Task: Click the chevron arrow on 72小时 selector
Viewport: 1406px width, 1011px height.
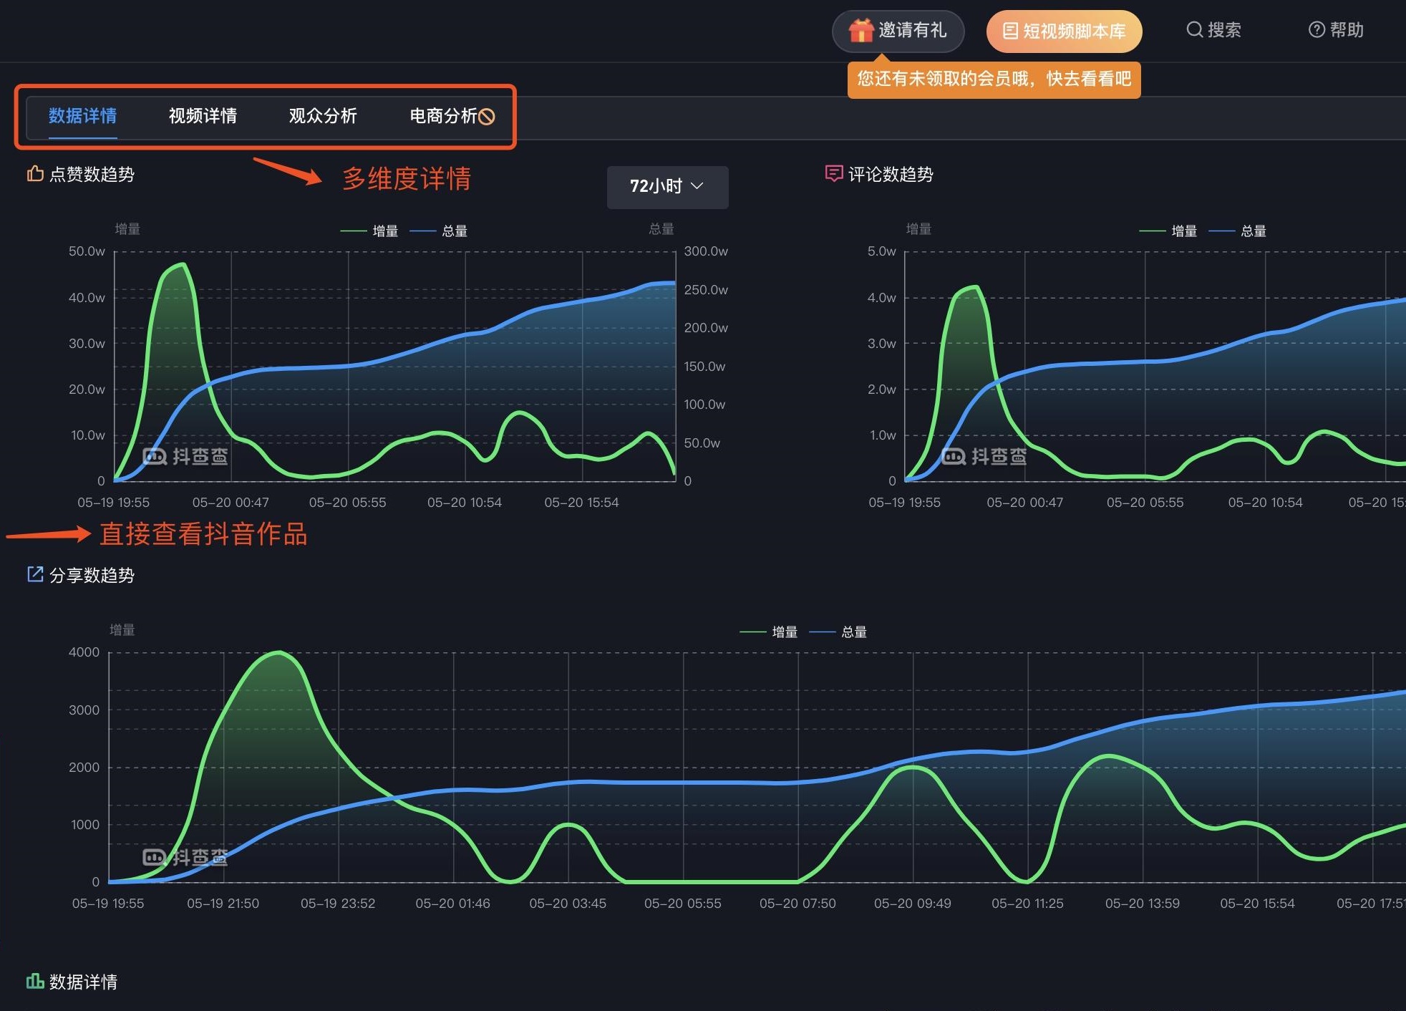Action: coord(697,186)
